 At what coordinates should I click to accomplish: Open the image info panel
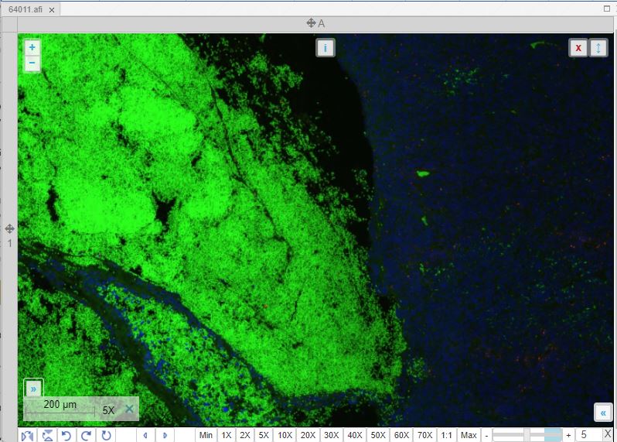pos(325,48)
